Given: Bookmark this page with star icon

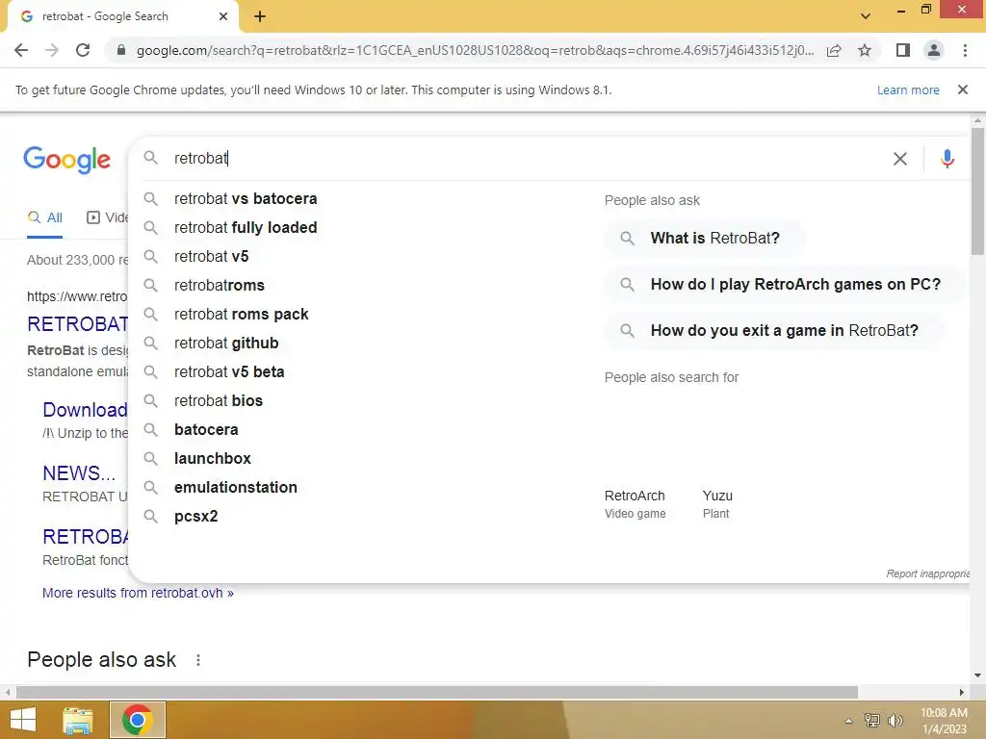Looking at the screenshot, I should pos(865,50).
